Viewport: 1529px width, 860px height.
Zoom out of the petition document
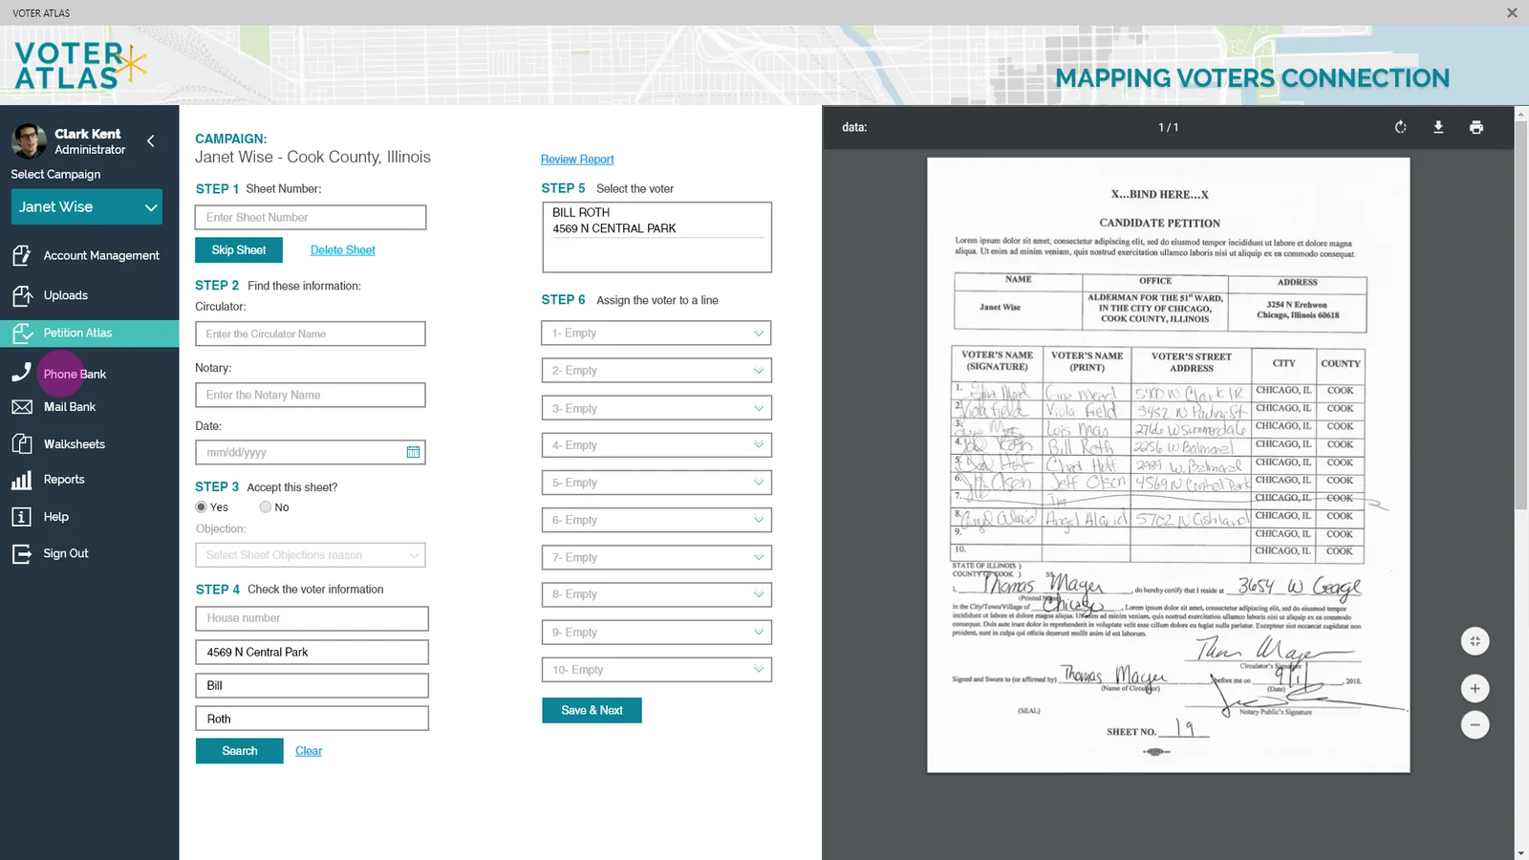click(x=1475, y=725)
